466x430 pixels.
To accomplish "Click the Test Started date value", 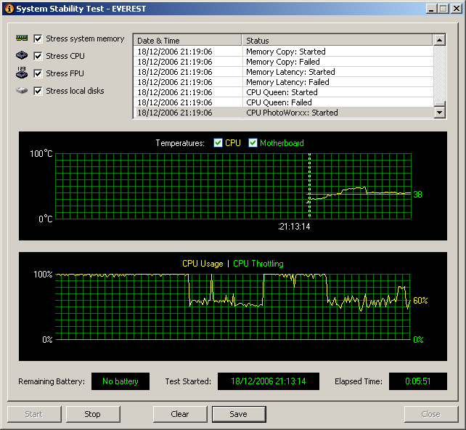I will tap(269, 381).
